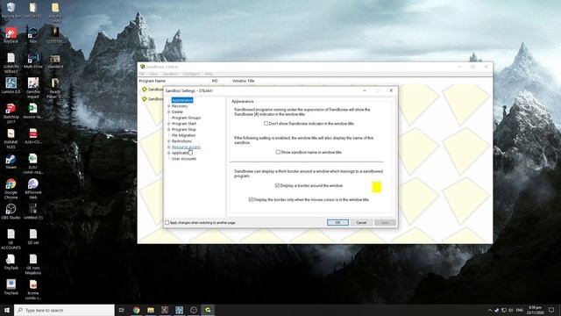This screenshot has height=316, width=561.
Task: Click the PID column header
Action: 215,81
